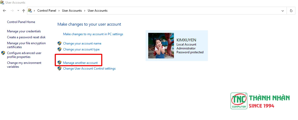Open Make changes to my account in PC settings
Screen dimensions: 298x120
[93, 34]
